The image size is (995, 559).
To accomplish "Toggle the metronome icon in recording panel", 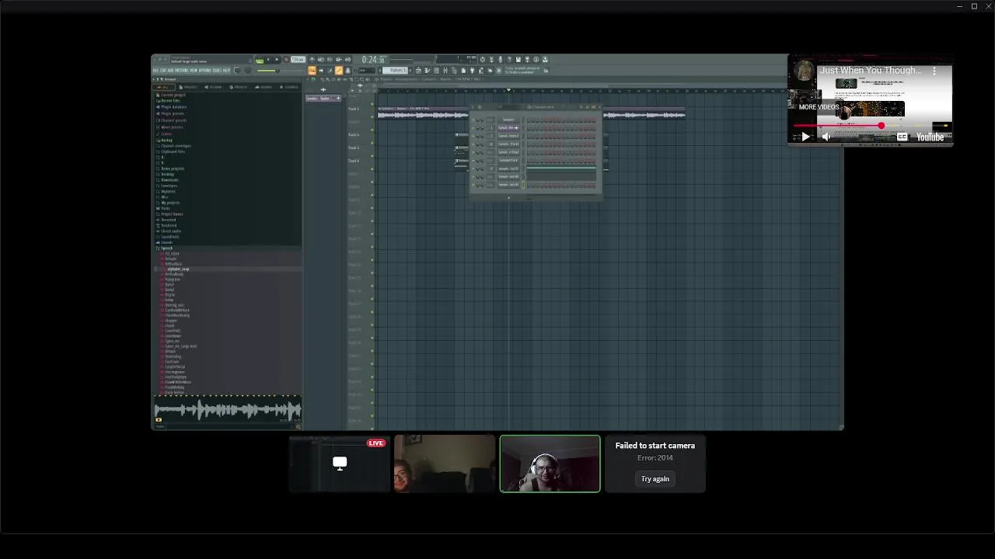I will (x=312, y=59).
